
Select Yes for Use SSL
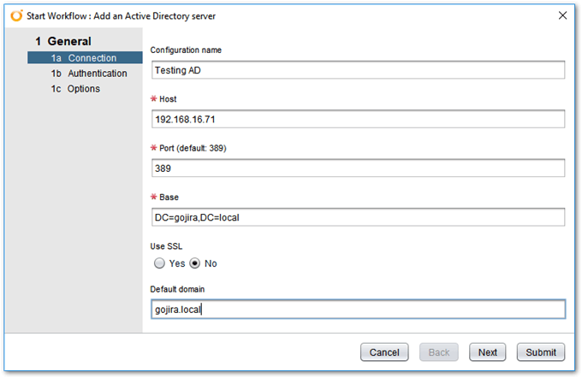pyautogui.click(x=159, y=263)
